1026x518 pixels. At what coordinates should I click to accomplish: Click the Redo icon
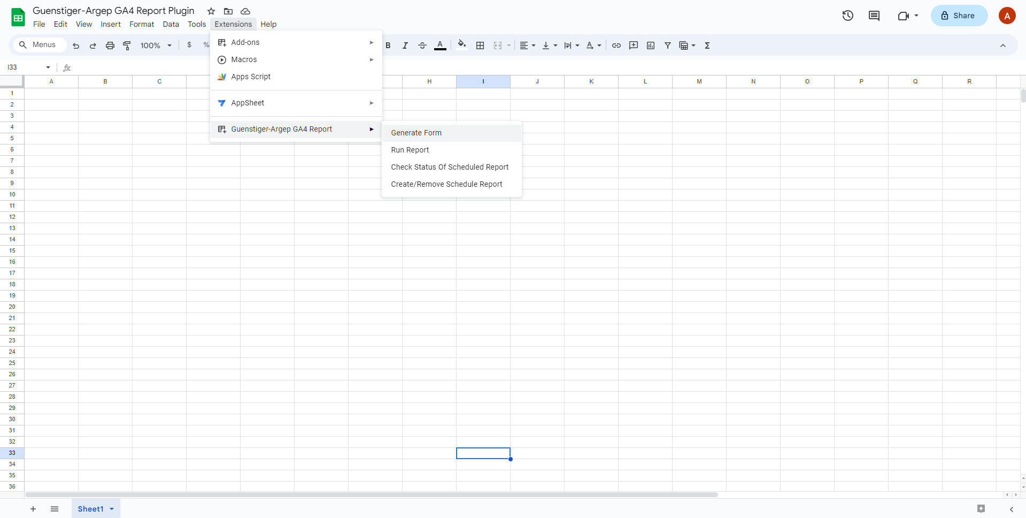tap(93, 45)
